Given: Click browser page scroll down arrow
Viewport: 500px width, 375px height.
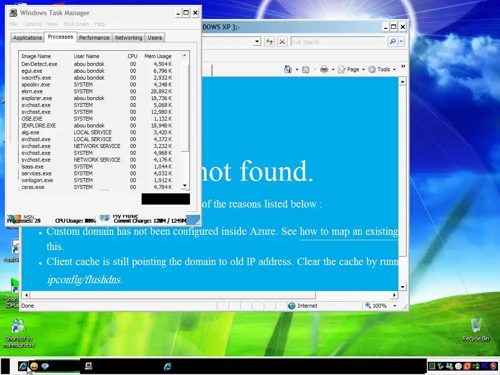Looking at the screenshot, I should 402,287.
